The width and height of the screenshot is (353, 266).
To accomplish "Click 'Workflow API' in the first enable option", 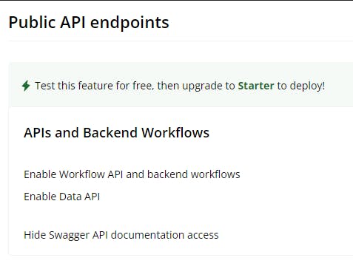I will [x=91, y=174].
